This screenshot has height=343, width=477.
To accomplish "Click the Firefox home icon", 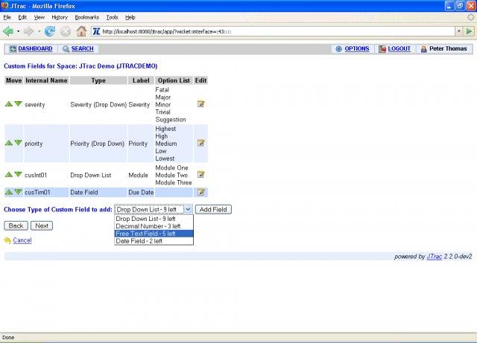I will [x=82, y=31].
